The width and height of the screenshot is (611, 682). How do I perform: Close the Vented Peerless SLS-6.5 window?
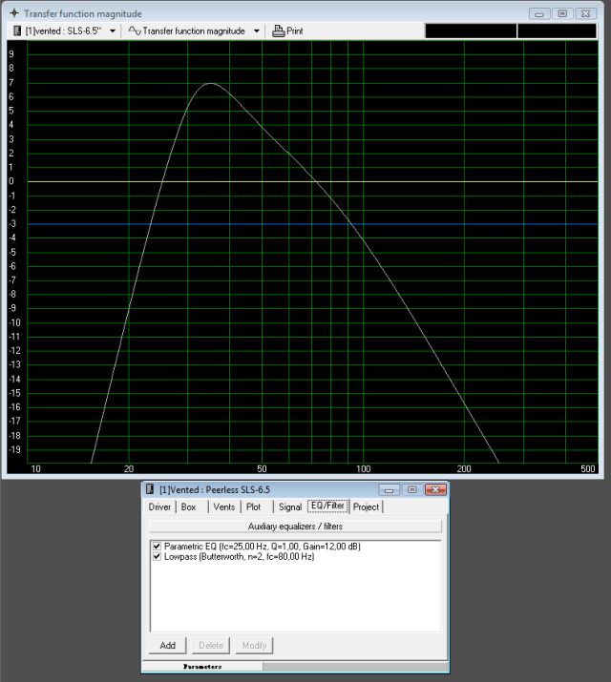pyautogui.click(x=434, y=489)
